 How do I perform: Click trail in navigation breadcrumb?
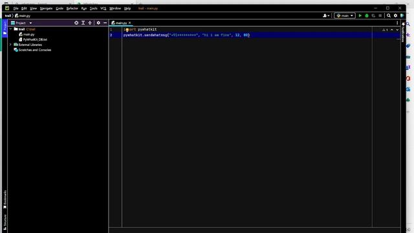pyautogui.click(x=8, y=16)
